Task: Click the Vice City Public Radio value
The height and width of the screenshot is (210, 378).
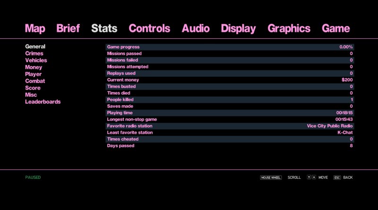Action: pos(330,126)
